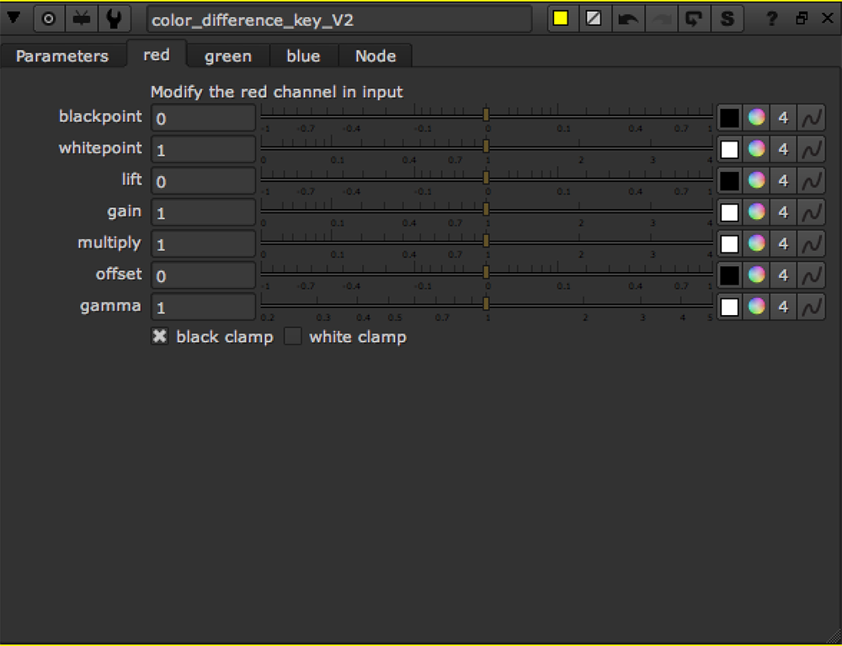Open the color wheel for gamma
This screenshot has height=646, width=842.
coord(756,307)
